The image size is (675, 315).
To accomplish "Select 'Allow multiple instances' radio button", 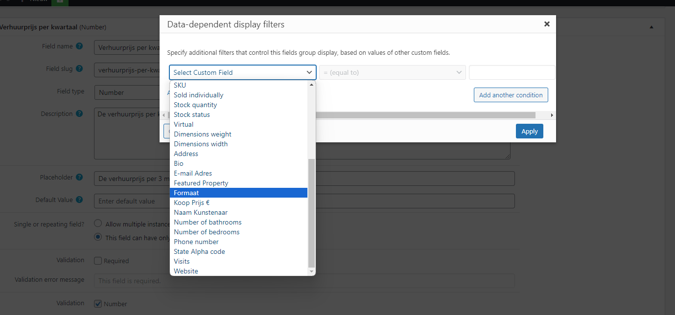I will (97, 224).
